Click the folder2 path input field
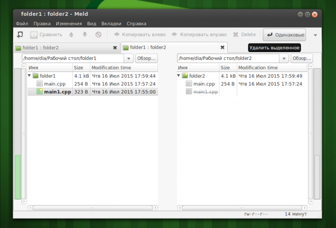The image size is (336, 228). point(228,58)
